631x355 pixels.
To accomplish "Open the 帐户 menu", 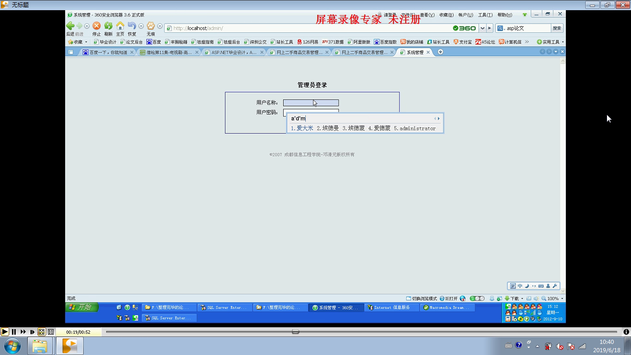I will [x=466, y=15].
